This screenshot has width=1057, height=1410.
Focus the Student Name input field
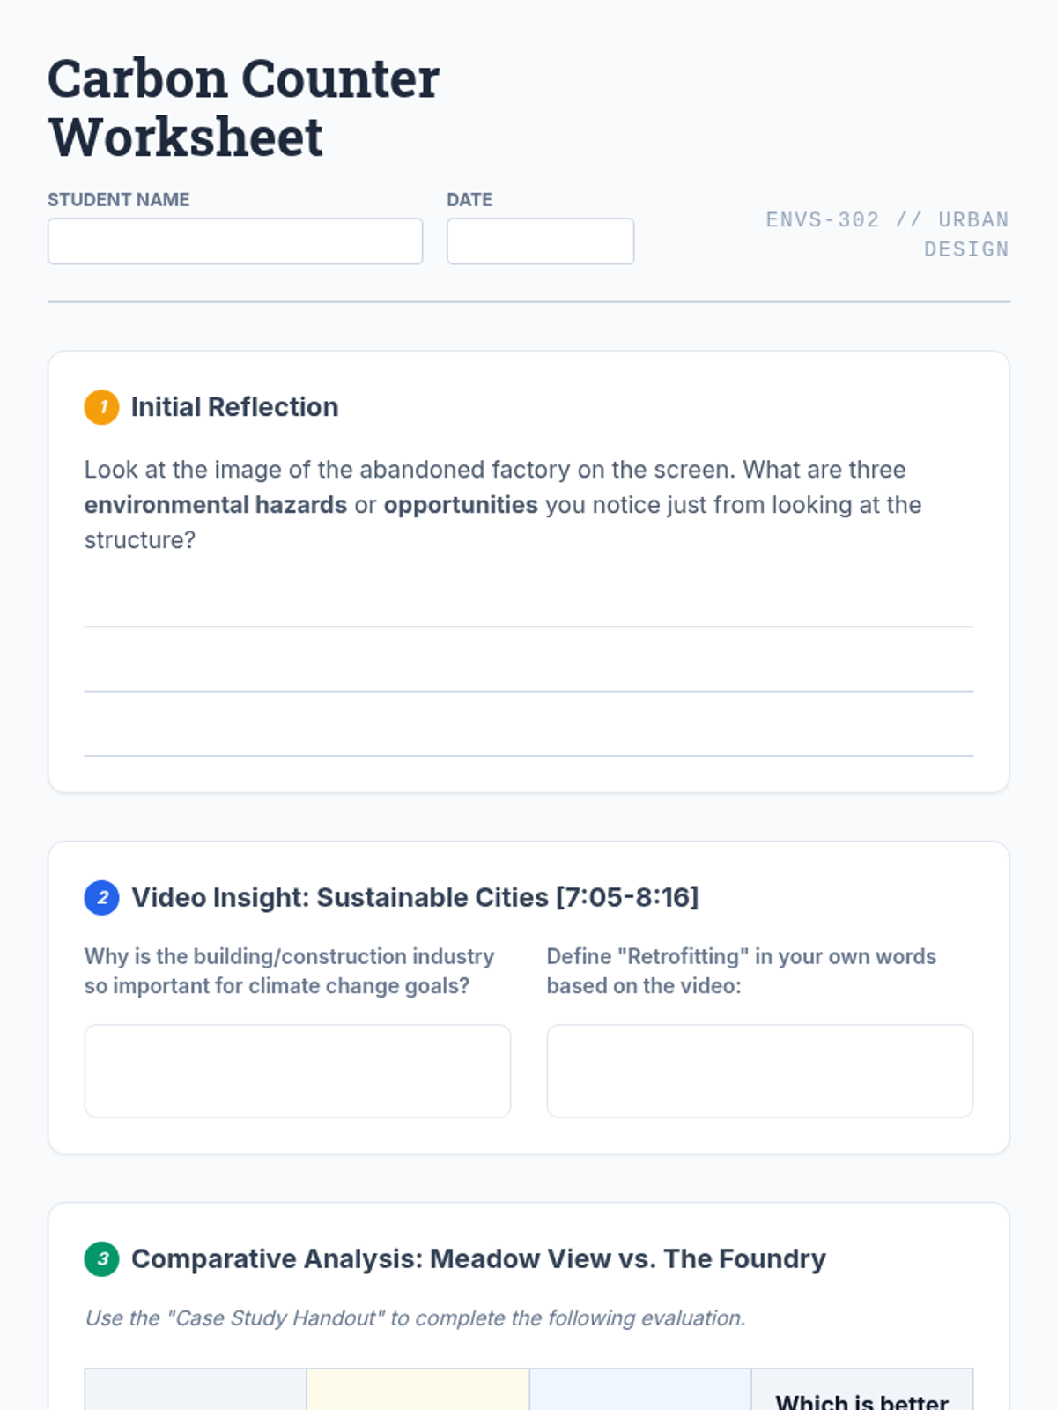[x=235, y=241]
